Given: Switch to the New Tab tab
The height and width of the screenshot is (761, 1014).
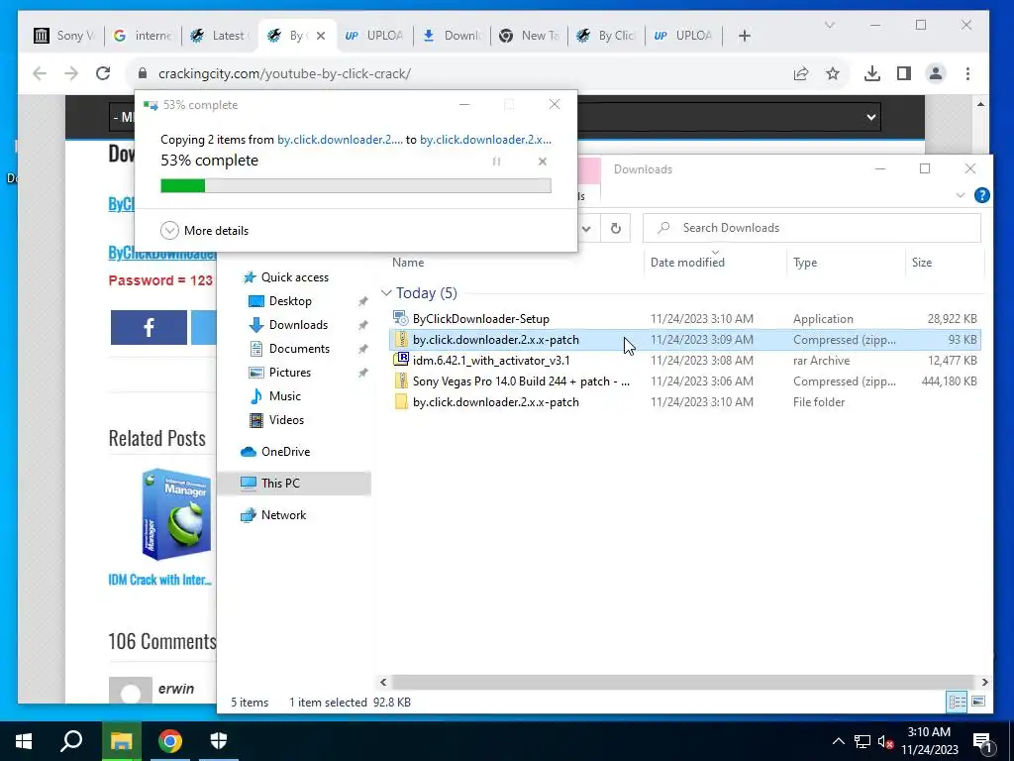Looking at the screenshot, I should (529, 36).
